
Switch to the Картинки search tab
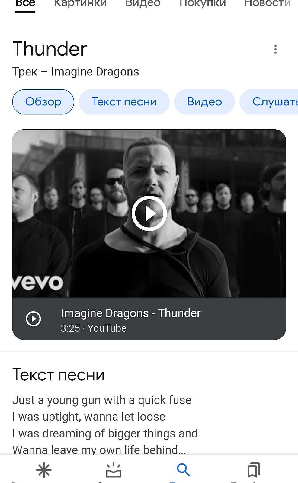click(x=80, y=4)
